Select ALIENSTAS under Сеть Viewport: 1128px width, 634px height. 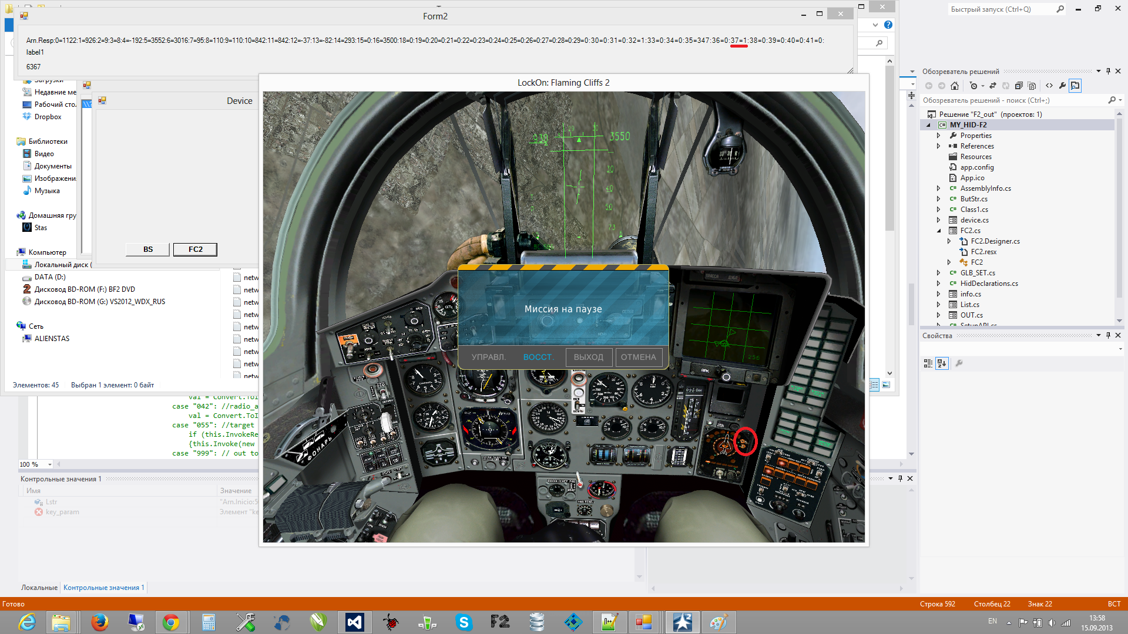[x=52, y=339]
